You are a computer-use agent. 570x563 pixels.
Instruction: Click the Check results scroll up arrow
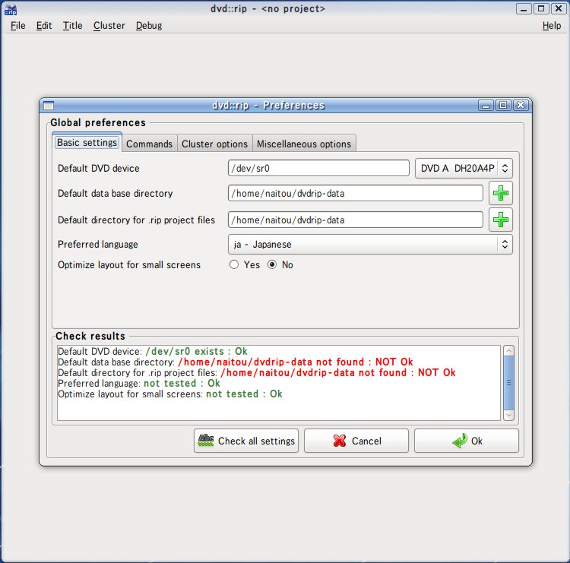click(508, 351)
